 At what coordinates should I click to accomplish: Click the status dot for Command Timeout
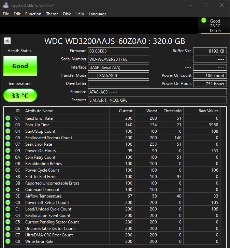[8, 189]
